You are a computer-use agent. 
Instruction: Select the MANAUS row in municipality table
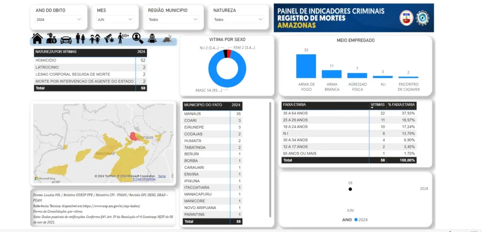tap(212, 113)
